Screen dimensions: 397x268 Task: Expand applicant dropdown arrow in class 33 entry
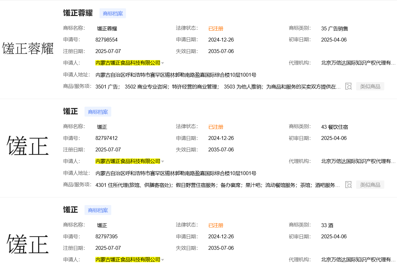[x=163, y=260]
